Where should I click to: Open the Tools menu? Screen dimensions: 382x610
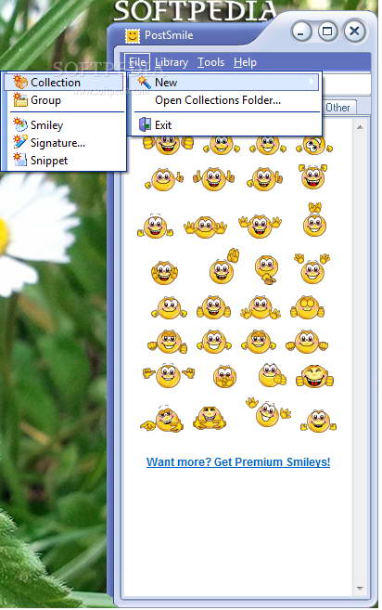click(x=210, y=62)
